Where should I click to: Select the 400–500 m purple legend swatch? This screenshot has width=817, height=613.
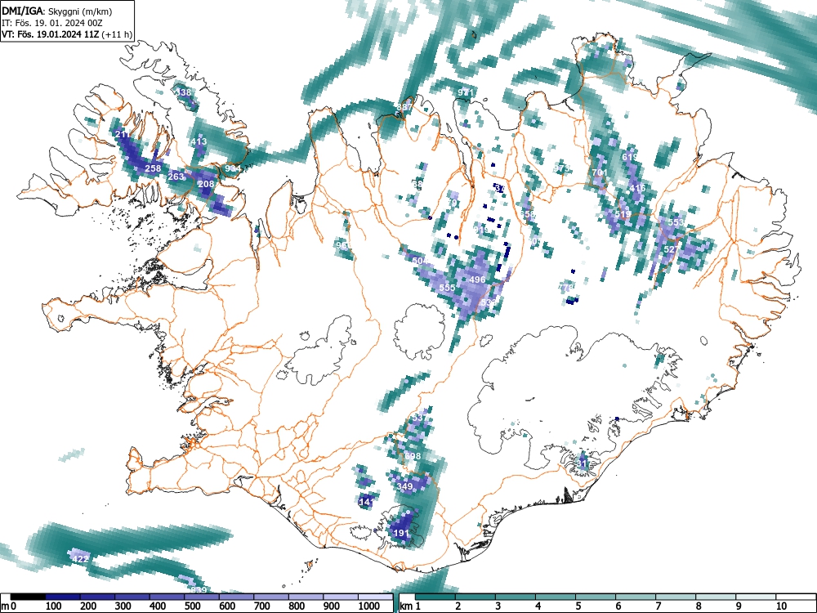coord(167,597)
